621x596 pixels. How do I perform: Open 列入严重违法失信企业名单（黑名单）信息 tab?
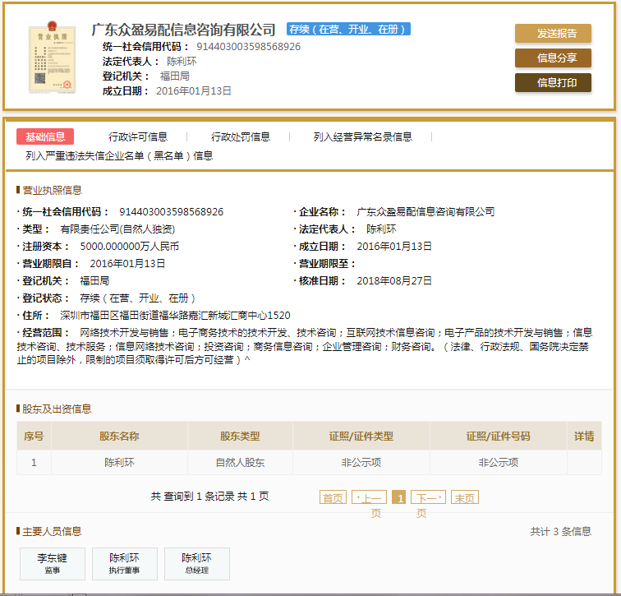pyautogui.click(x=119, y=155)
